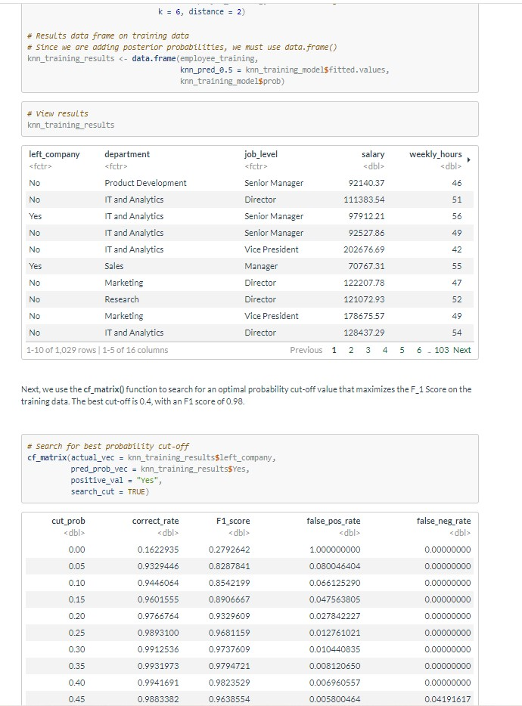Click the knn_training_results code chunk
The width and height of the screenshot is (522, 706).
pyautogui.click(x=250, y=119)
